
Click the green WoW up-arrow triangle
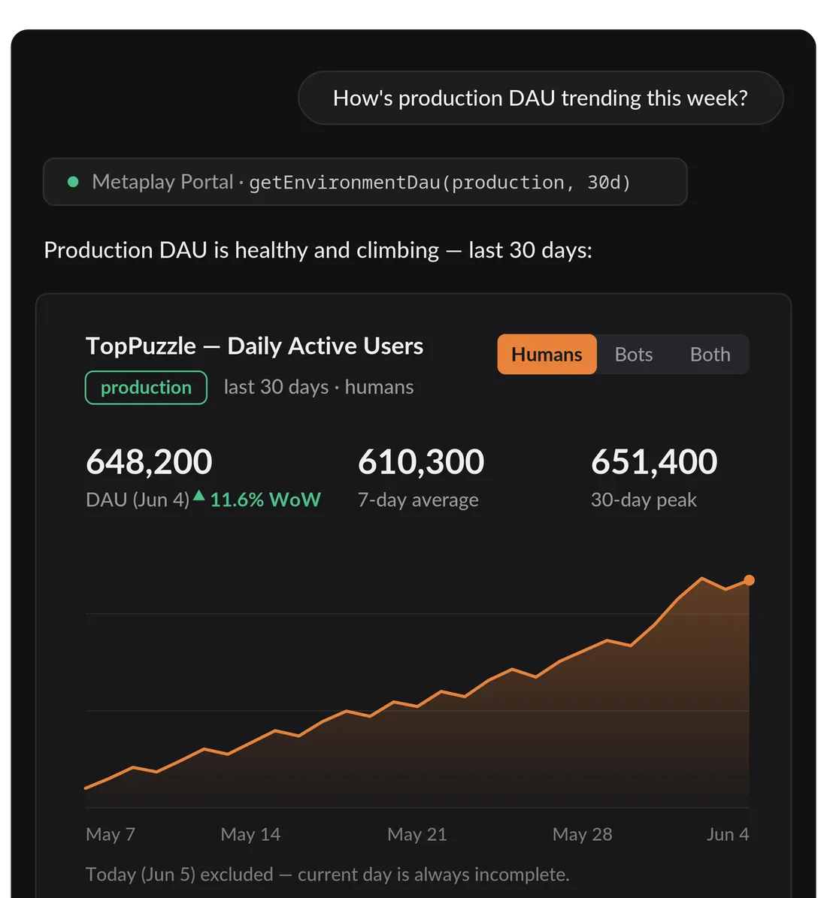[x=198, y=496]
